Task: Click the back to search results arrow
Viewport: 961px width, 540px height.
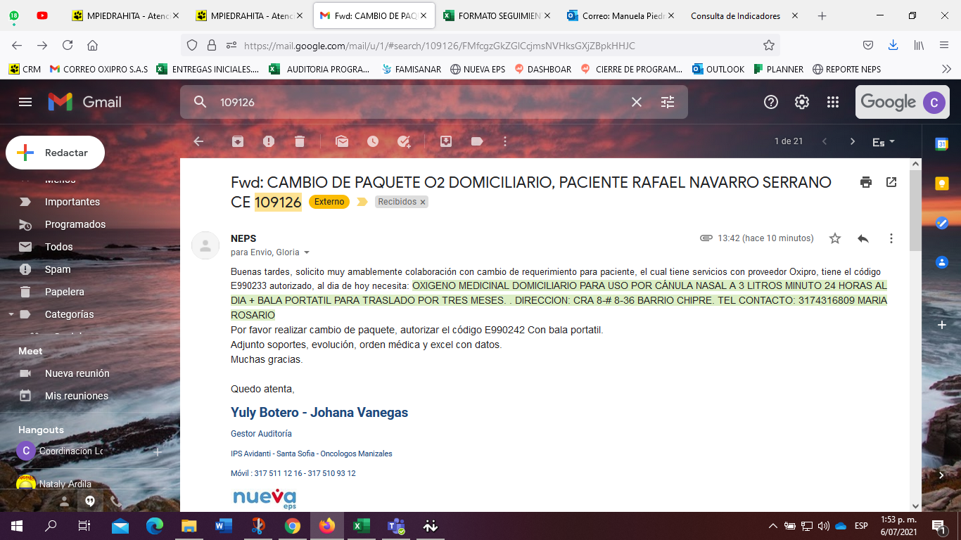Action: tap(198, 141)
